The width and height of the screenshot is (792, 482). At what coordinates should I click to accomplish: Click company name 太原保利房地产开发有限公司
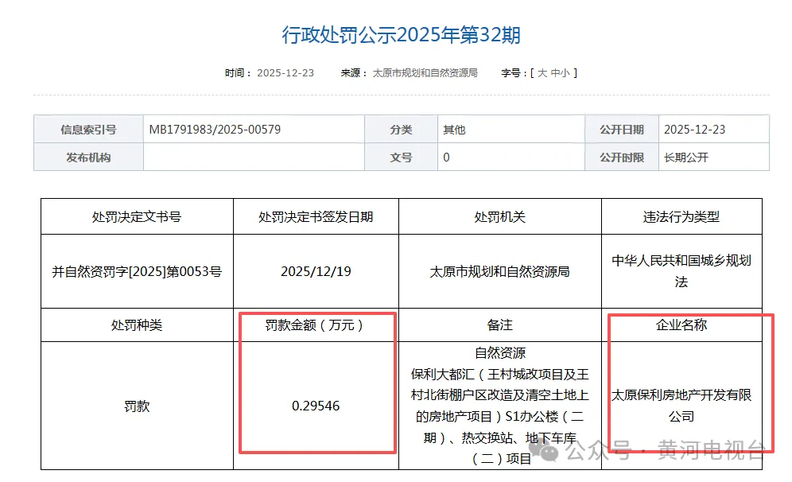681,405
